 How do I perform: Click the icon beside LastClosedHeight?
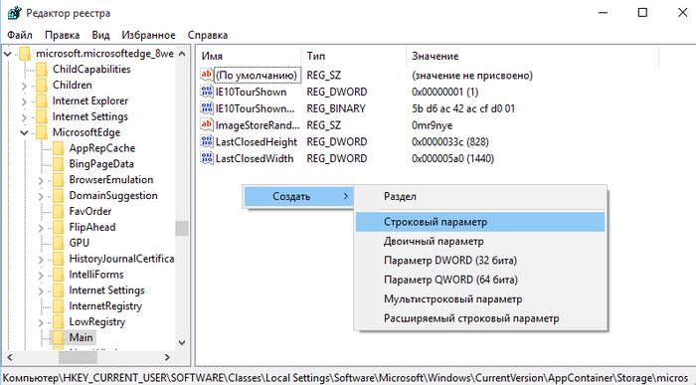click(x=207, y=141)
